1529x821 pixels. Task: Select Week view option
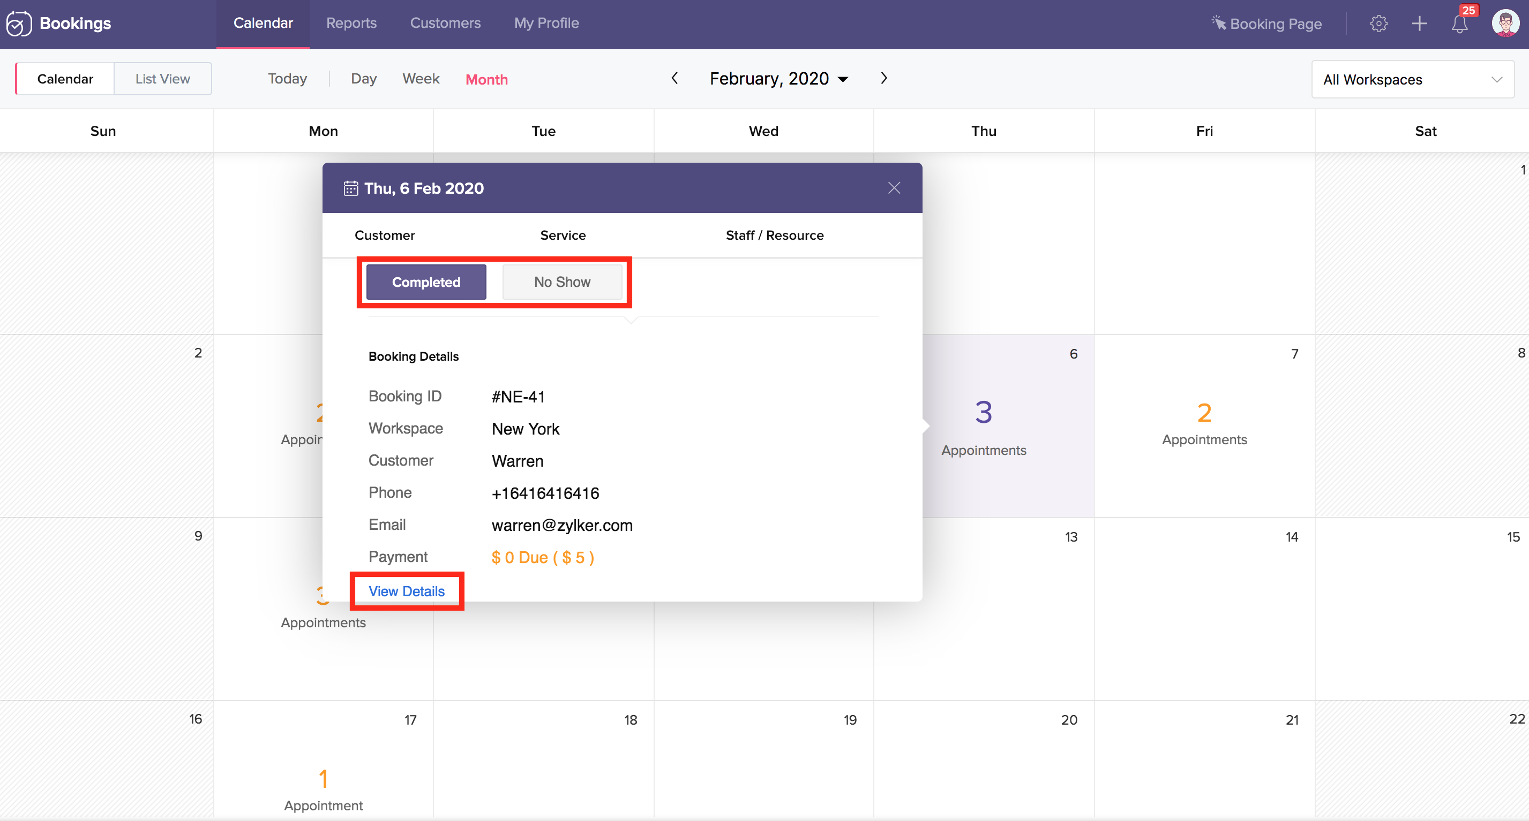click(x=421, y=79)
